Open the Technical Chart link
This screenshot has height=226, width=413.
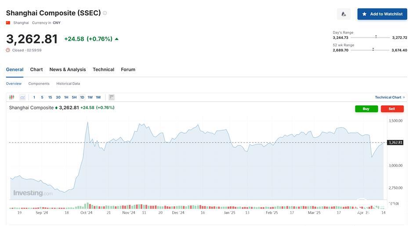click(x=390, y=97)
